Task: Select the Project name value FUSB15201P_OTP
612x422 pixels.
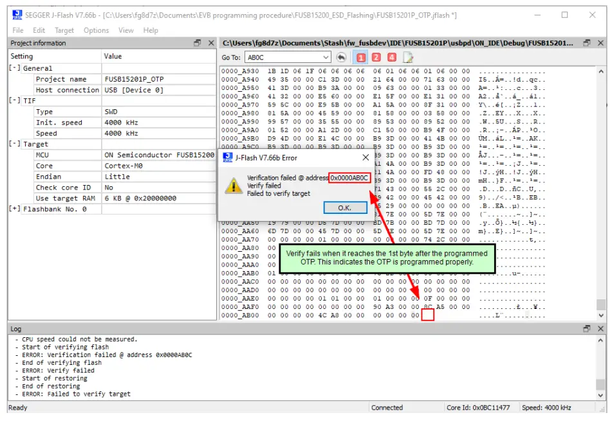Action: (x=134, y=79)
